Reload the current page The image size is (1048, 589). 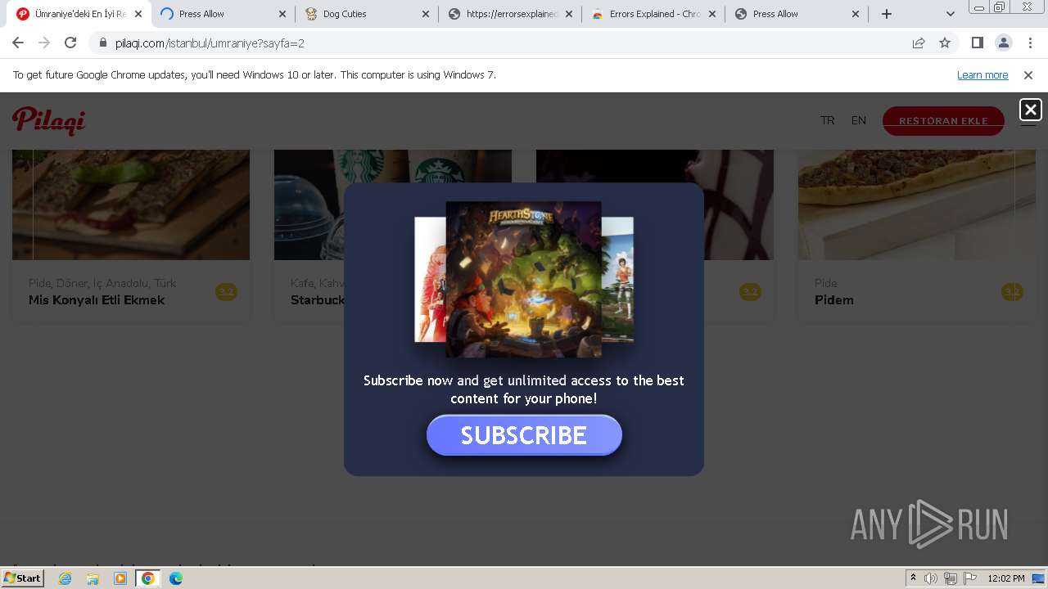(x=70, y=43)
